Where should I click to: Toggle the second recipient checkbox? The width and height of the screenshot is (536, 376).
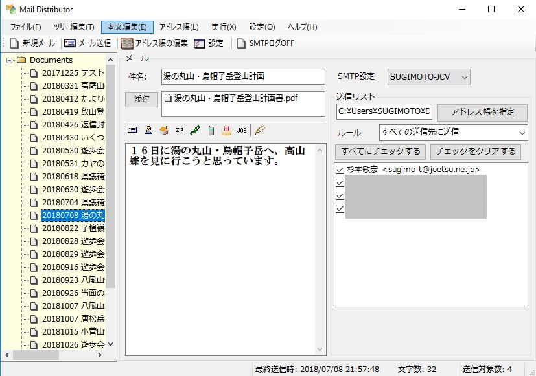click(340, 183)
